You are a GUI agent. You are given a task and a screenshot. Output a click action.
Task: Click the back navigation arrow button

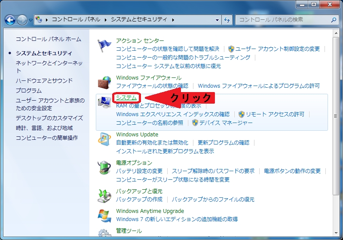(x=10, y=20)
